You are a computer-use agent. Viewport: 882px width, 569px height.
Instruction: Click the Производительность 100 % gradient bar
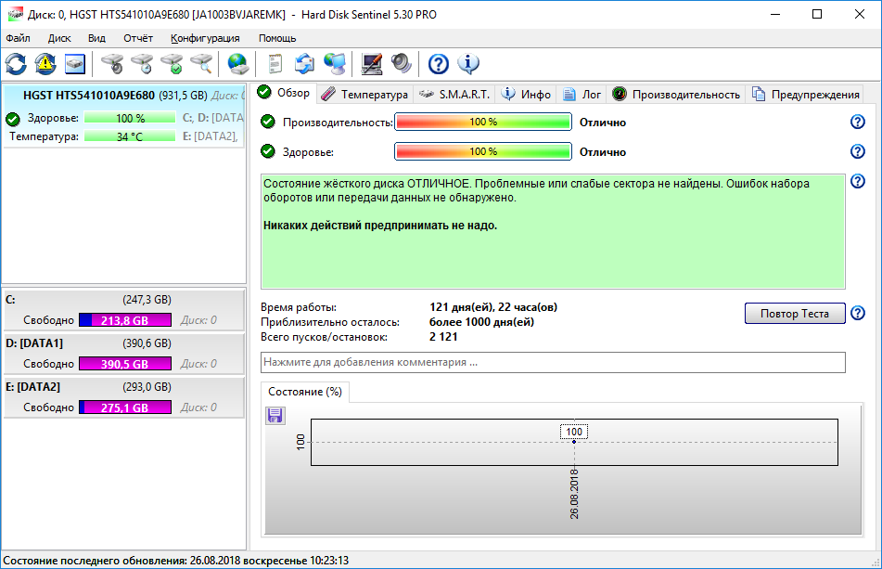pyautogui.click(x=483, y=122)
